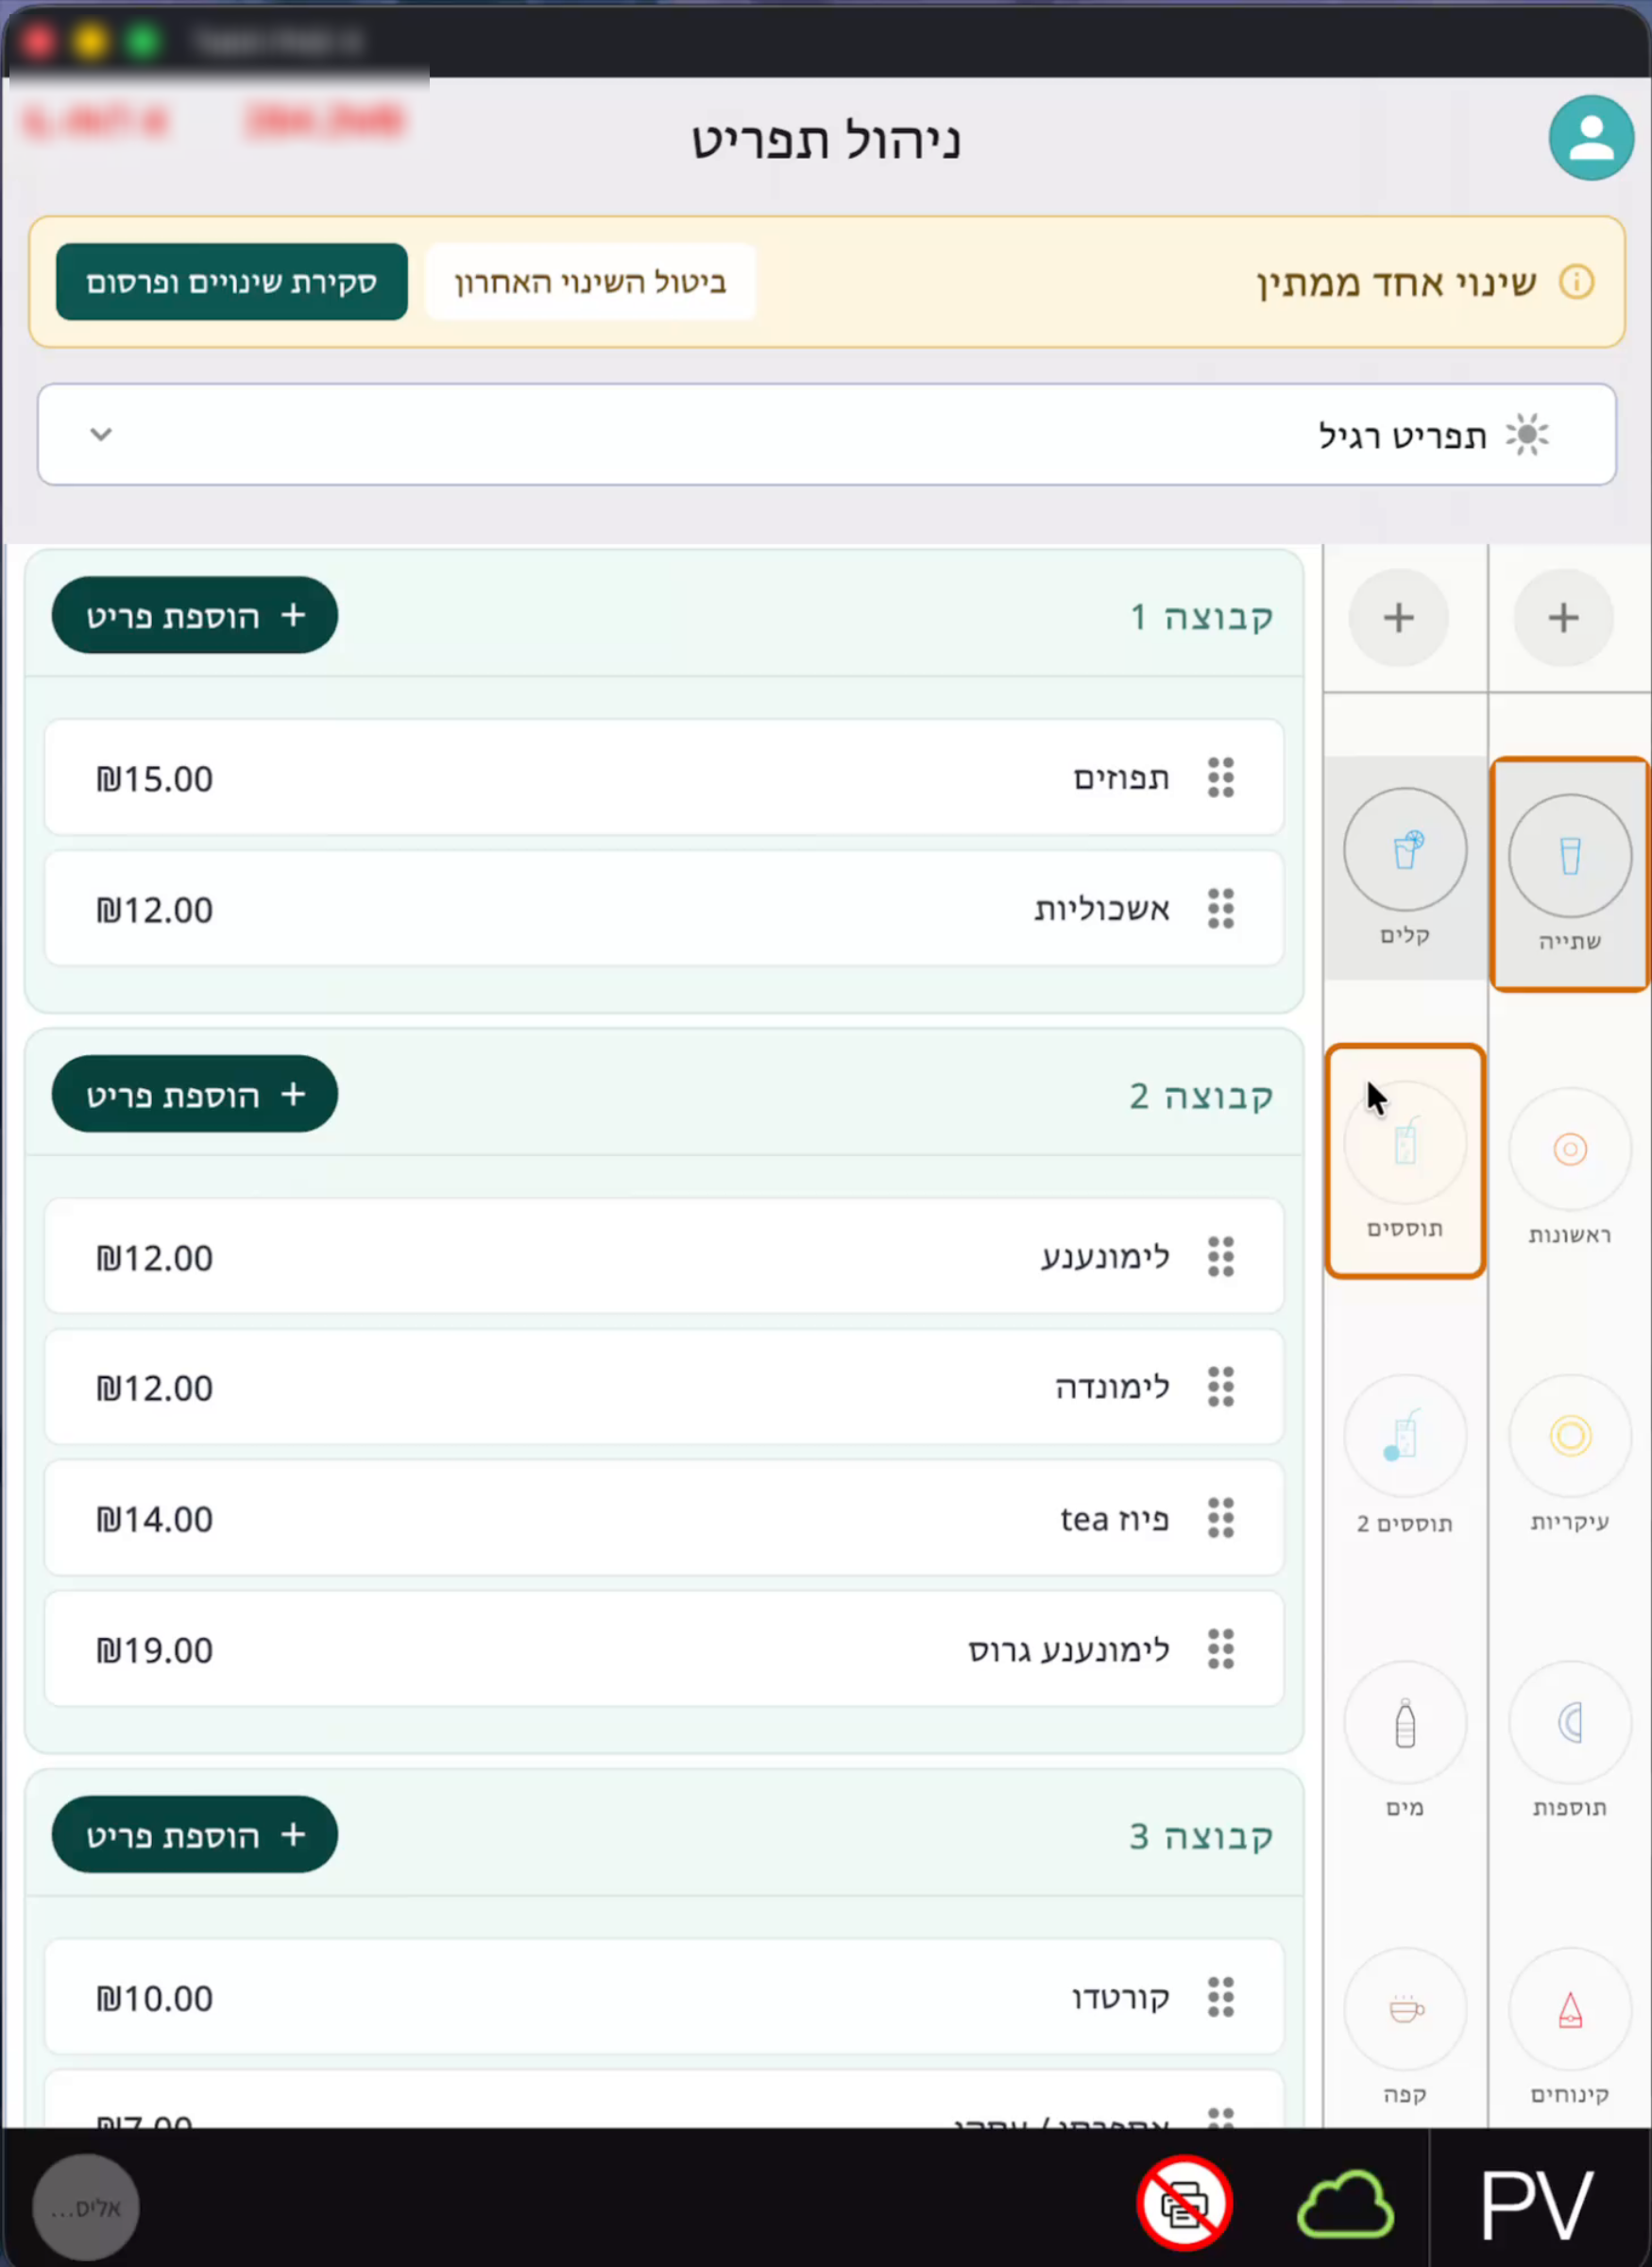Select the קלים subcategory icon

[x=1405, y=850]
